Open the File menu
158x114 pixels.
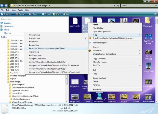point(2,10)
